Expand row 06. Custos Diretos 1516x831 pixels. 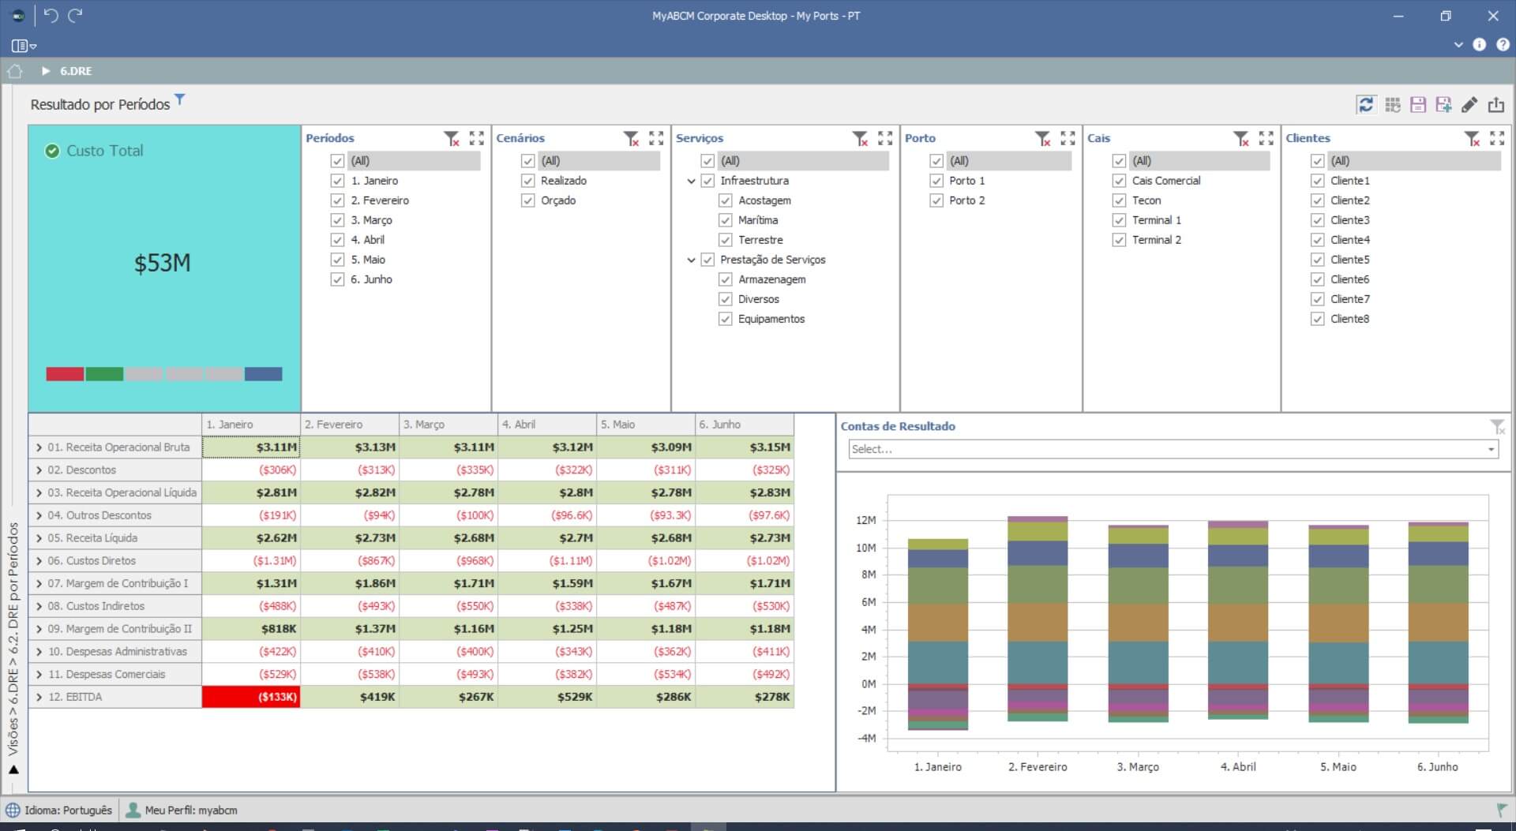39,561
